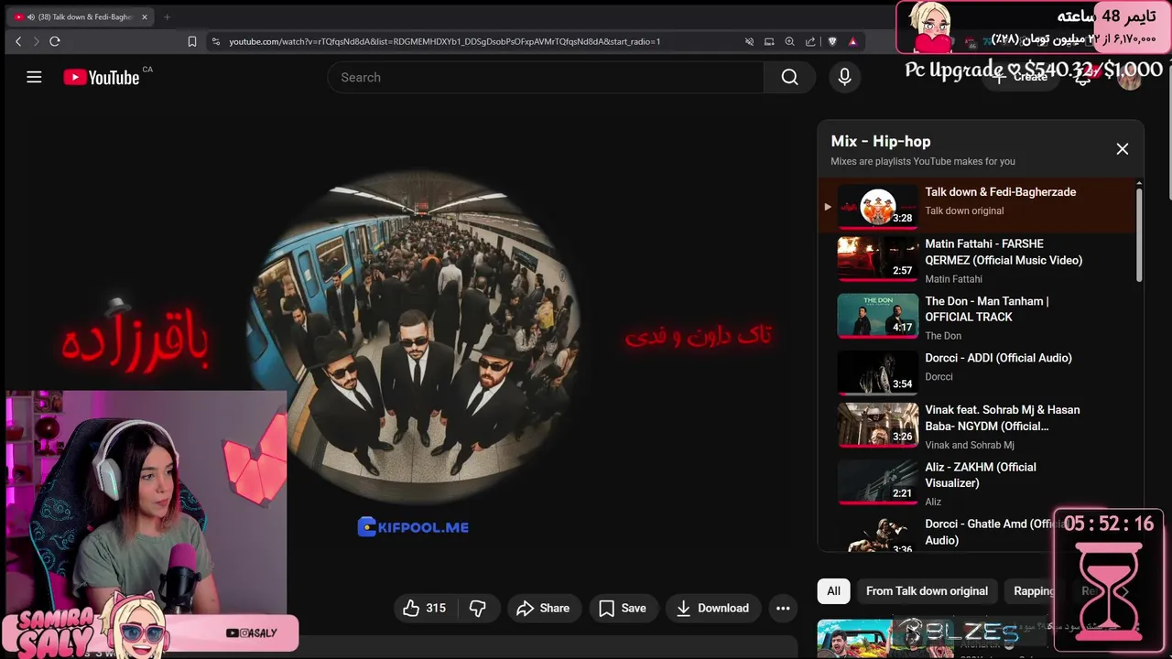Click the Brave Rewards triangle icon
This screenshot has width=1172, height=659.
pyautogui.click(x=852, y=41)
